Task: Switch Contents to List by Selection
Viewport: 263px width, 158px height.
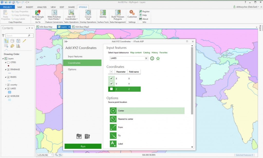Action: pyautogui.click(x=18, y=41)
